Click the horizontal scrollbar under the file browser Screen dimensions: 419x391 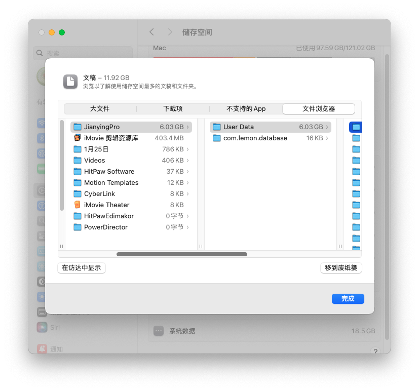tap(182, 254)
